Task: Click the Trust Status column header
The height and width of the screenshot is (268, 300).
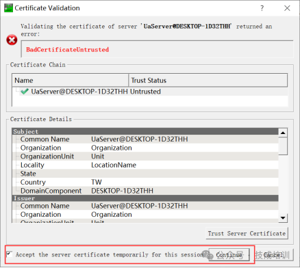Action: (208, 80)
